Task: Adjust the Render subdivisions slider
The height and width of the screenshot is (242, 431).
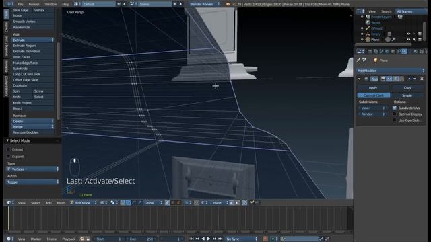Action: click(372, 114)
